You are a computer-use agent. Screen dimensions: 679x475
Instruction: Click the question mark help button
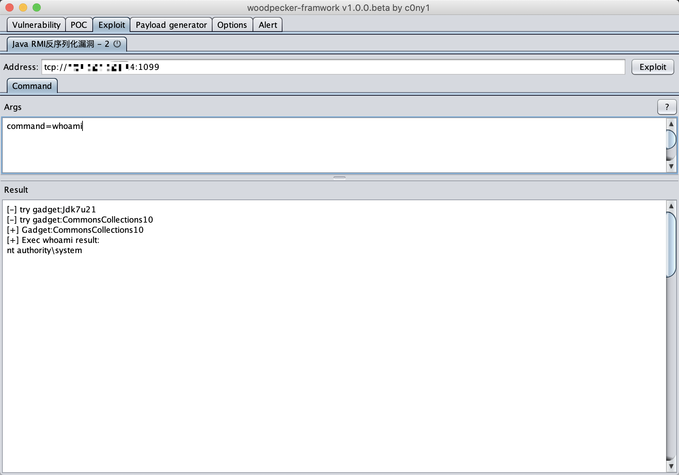[x=667, y=107]
